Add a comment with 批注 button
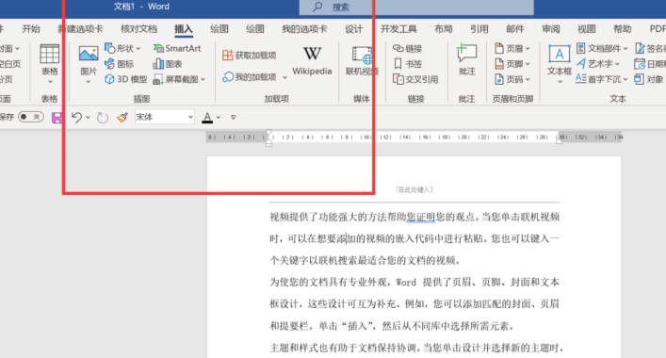This screenshot has width=666, height=358. [x=467, y=60]
